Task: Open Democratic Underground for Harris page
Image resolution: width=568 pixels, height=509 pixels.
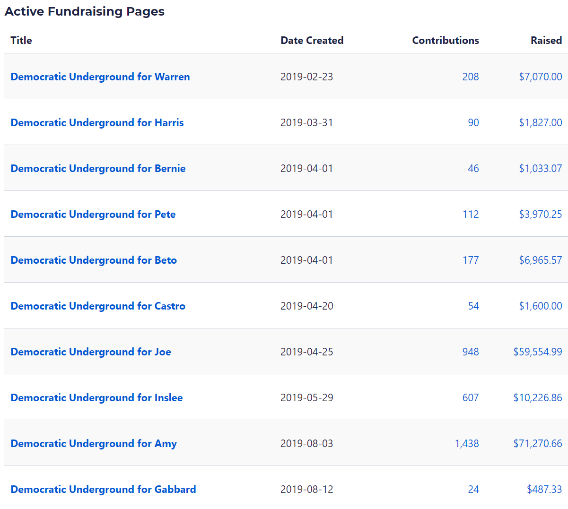Action: [97, 122]
